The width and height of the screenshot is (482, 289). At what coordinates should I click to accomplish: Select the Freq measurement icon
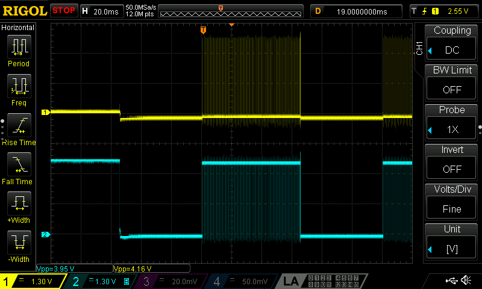19,85
